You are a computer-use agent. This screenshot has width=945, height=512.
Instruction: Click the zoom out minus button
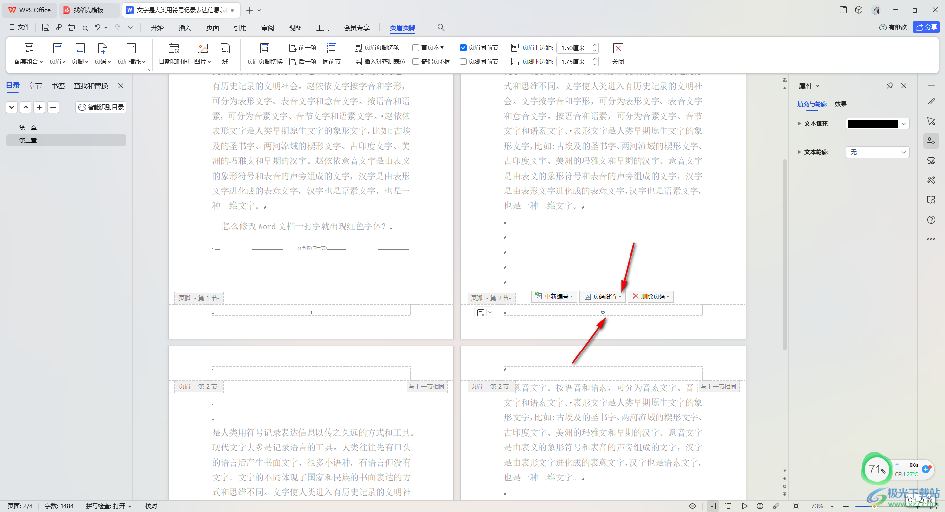pyautogui.click(x=845, y=506)
